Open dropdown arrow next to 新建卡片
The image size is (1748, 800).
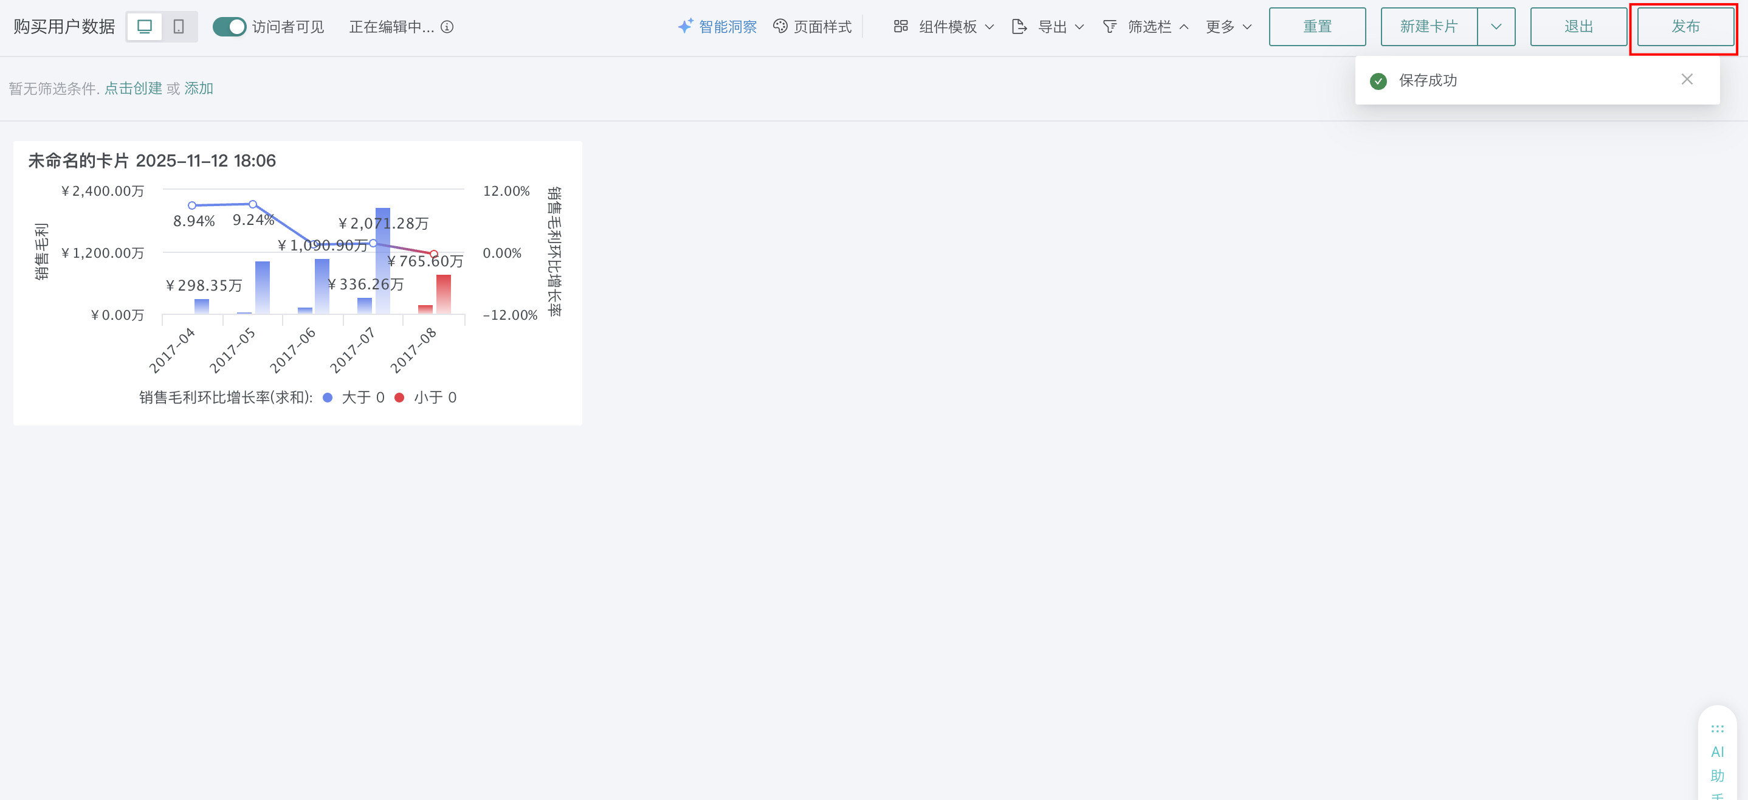click(1496, 27)
